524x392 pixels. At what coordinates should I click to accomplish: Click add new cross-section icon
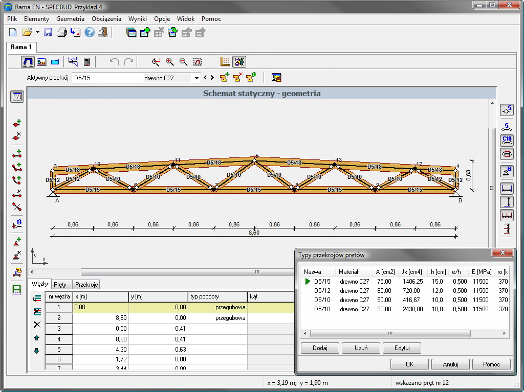click(x=224, y=78)
